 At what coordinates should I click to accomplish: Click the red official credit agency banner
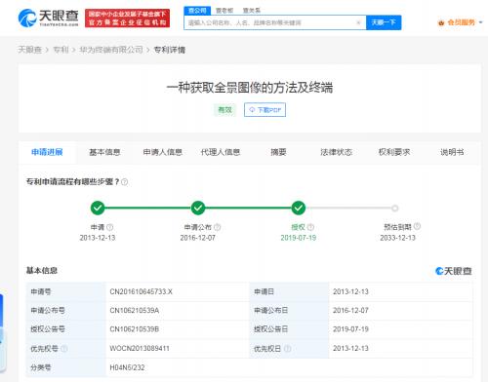pos(127,19)
